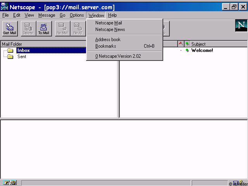Click the Inbox folder icon
Viewport: 248px width, 186px height.
point(10,50)
